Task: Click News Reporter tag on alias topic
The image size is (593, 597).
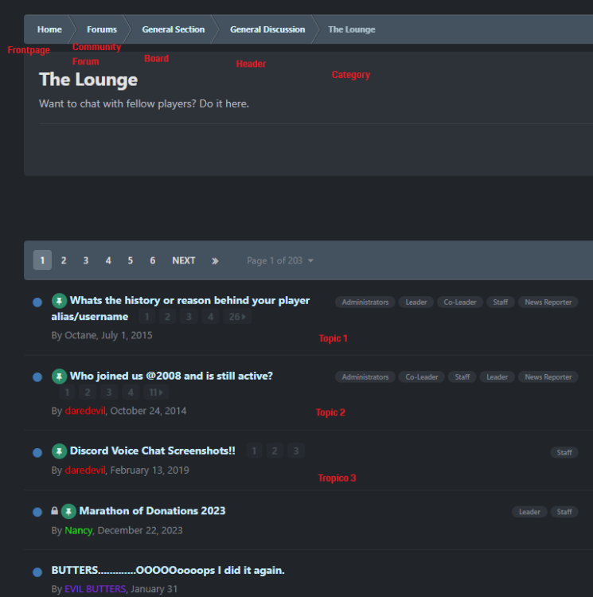Action: pyautogui.click(x=548, y=302)
